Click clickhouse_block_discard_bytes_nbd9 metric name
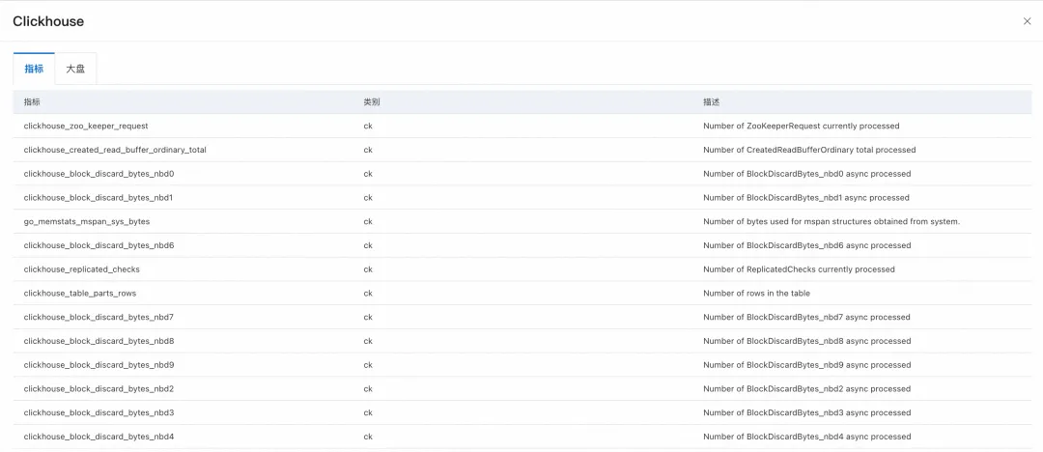The height and width of the screenshot is (452, 1043). [x=99, y=365]
